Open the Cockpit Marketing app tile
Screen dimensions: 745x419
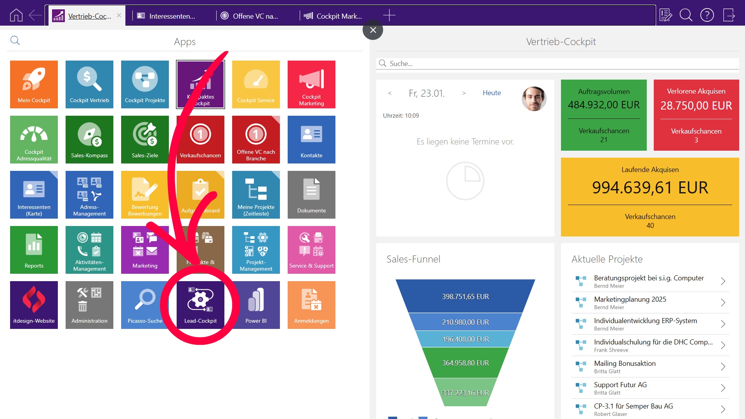coord(311,84)
